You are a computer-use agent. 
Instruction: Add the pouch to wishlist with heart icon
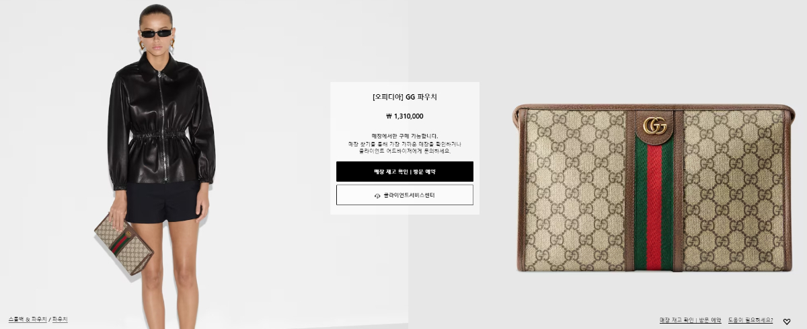point(786,322)
